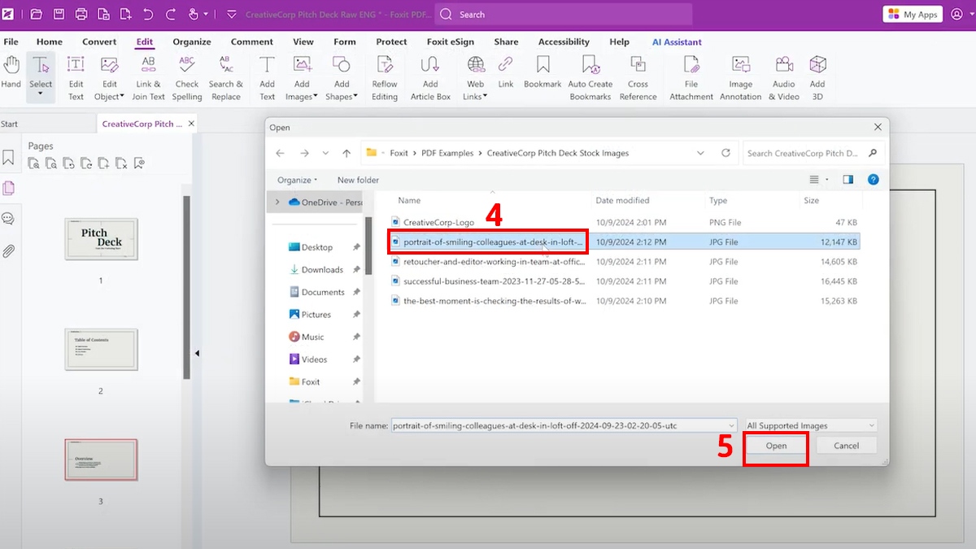976x549 pixels.
Task: Click Auto Create Bookmarks
Action: (590, 79)
